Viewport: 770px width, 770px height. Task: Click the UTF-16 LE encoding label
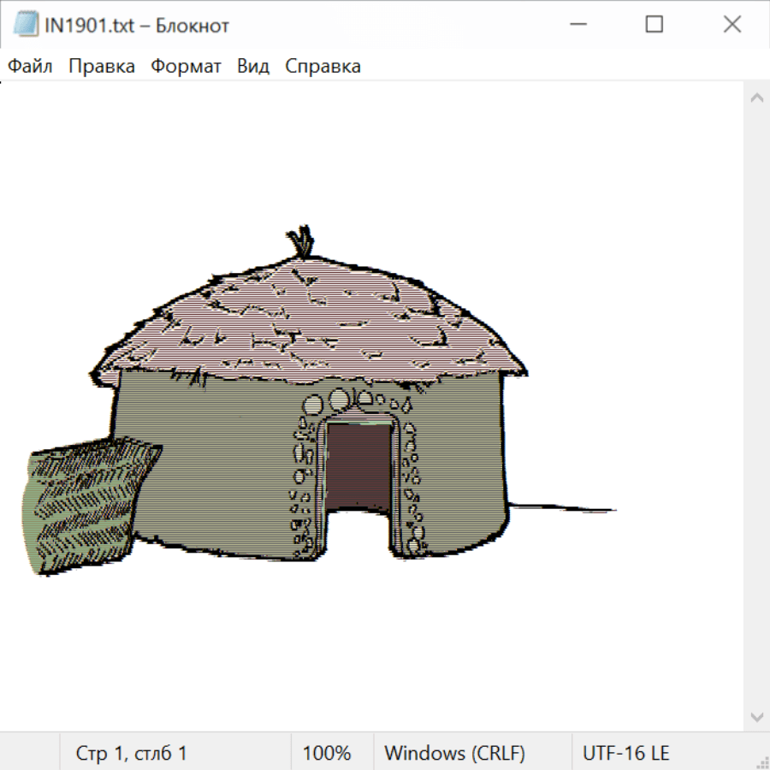(x=625, y=754)
